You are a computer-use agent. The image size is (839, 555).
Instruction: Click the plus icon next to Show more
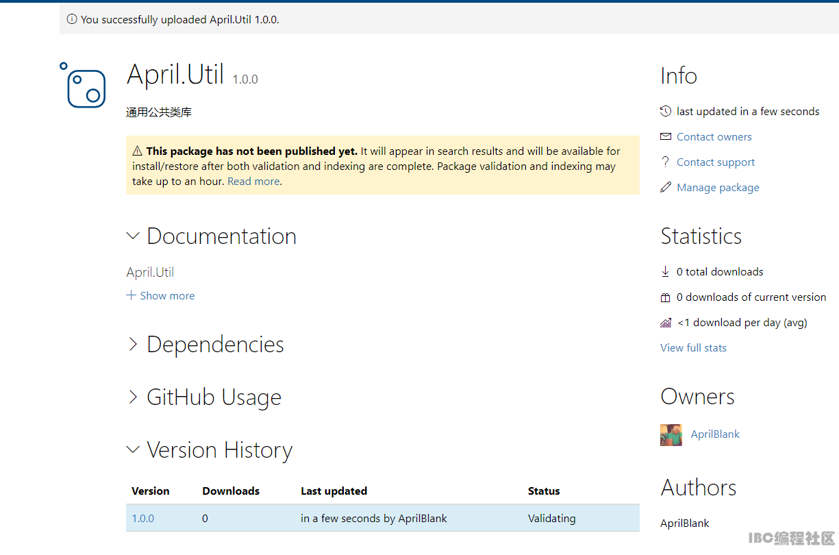(132, 295)
